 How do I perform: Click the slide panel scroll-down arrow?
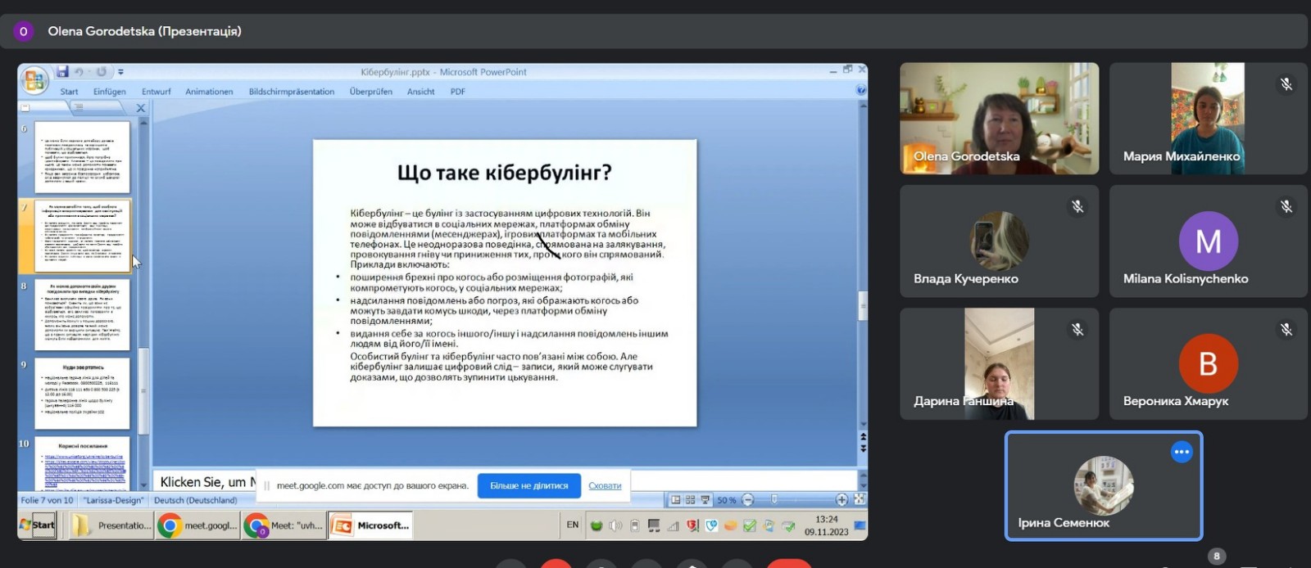[x=143, y=485]
